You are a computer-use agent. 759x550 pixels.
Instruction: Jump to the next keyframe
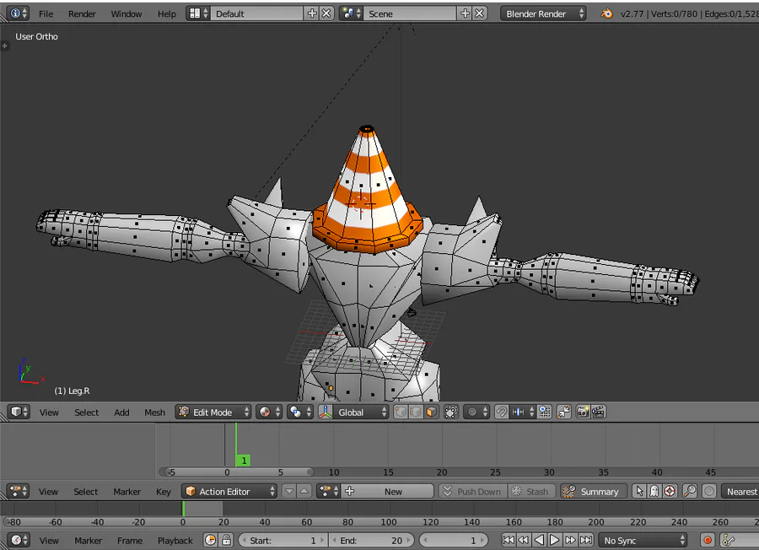570,541
